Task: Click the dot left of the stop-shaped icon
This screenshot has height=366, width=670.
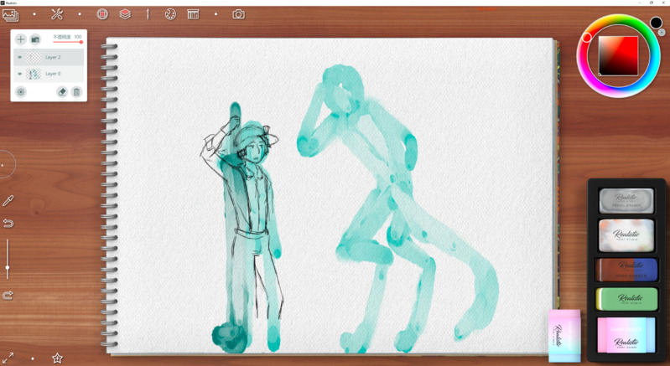Action: coord(80,14)
